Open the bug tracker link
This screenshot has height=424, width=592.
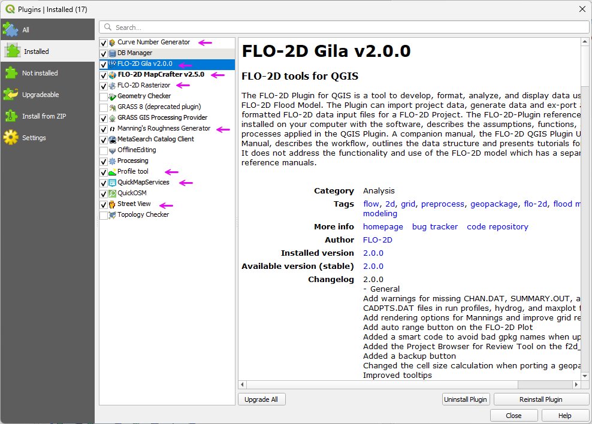click(x=434, y=227)
